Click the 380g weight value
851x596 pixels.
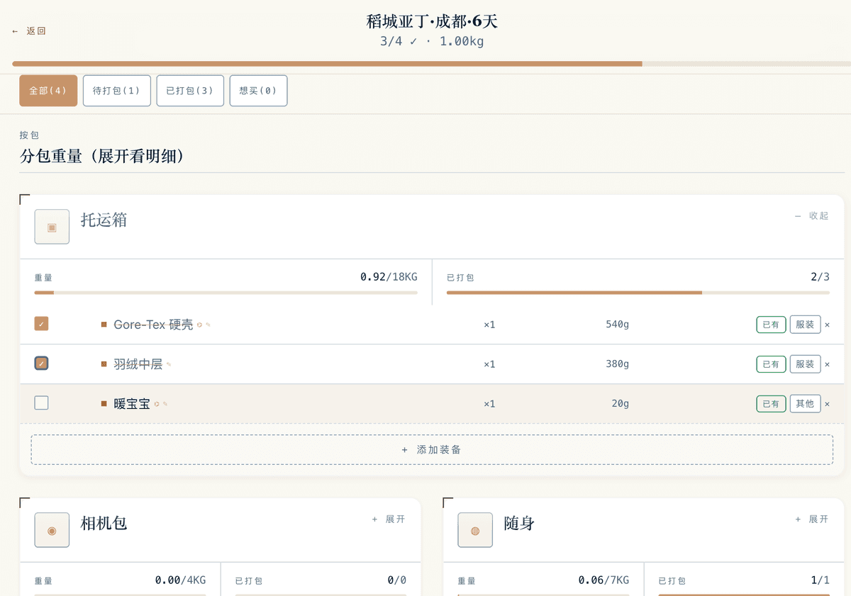pyautogui.click(x=617, y=364)
